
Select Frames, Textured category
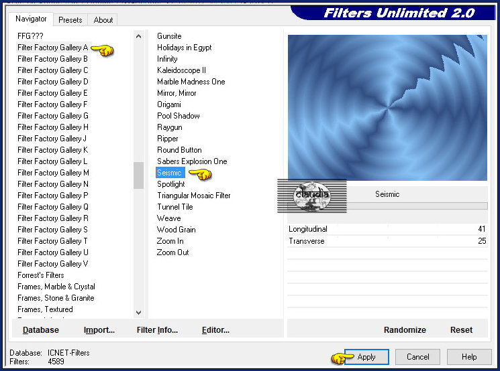[45, 309]
